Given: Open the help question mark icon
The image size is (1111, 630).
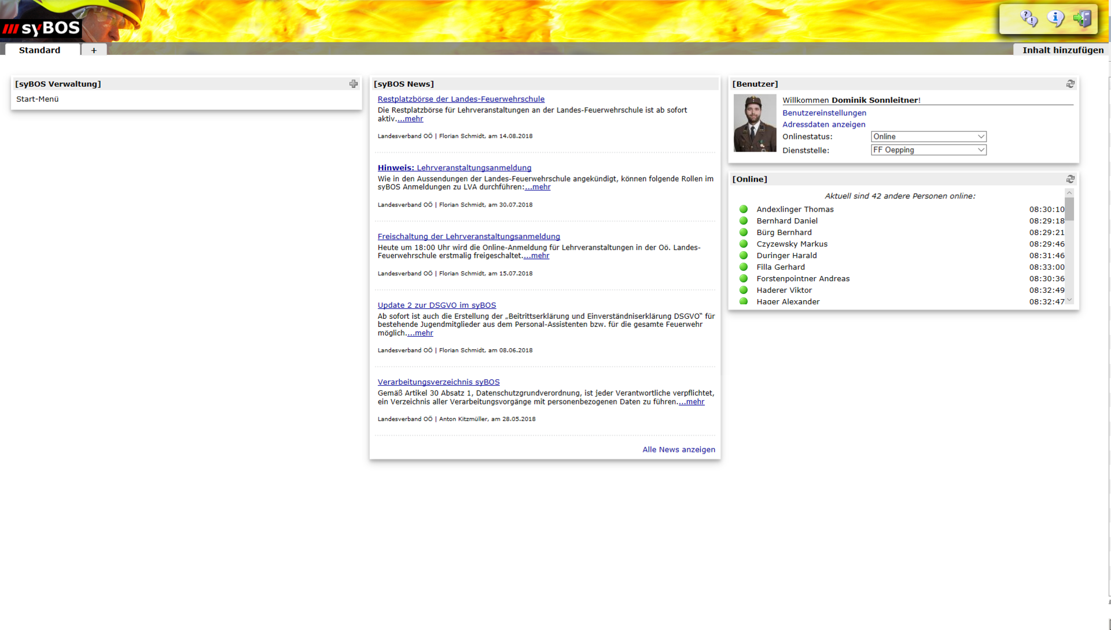Looking at the screenshot, I should 1029,19.
